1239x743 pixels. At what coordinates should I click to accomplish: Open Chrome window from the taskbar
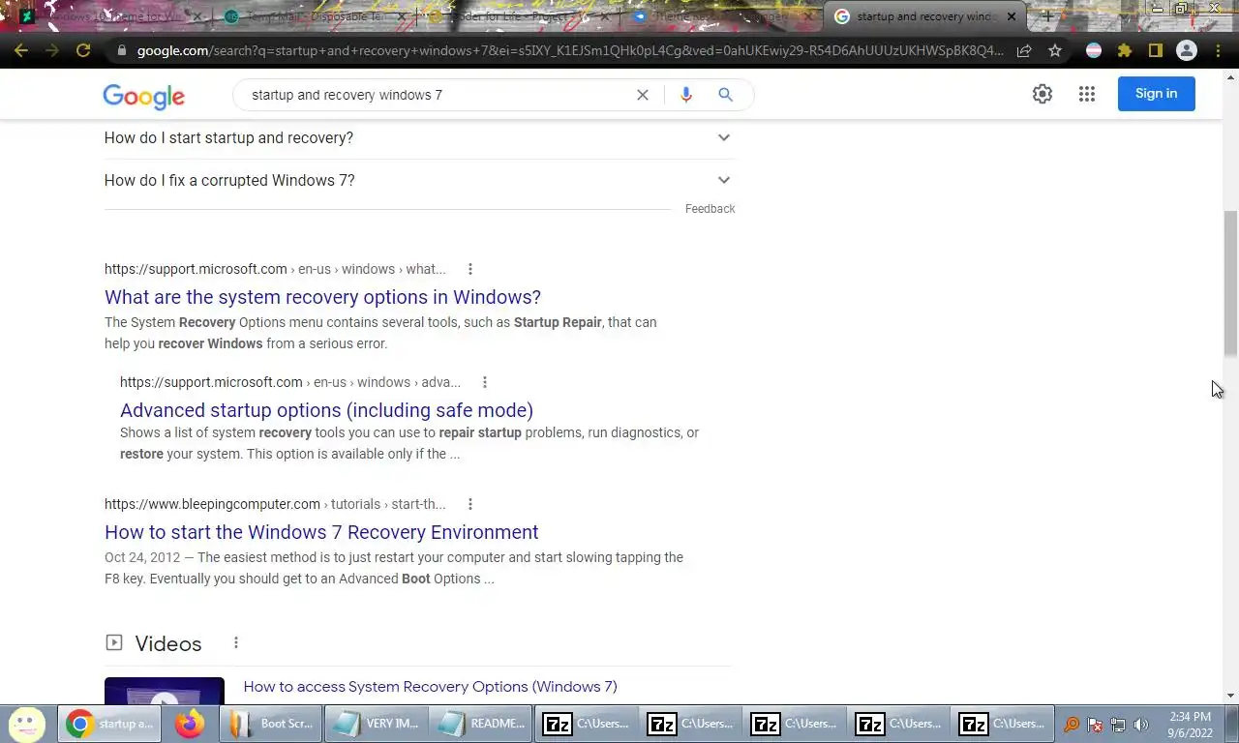[108, 724]
